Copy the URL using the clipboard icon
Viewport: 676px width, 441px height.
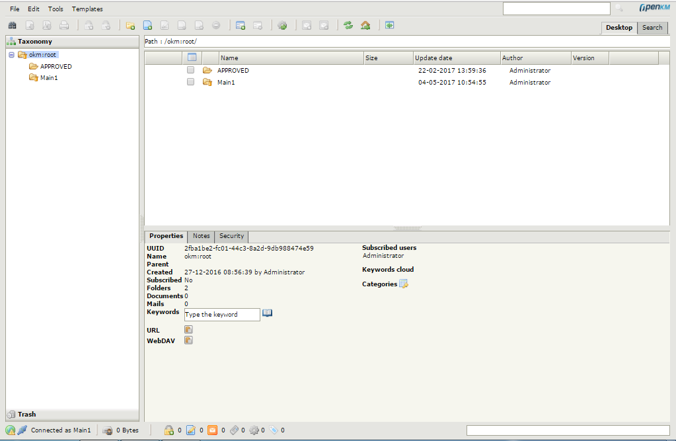pyautogui.click(x=188, y=330)
